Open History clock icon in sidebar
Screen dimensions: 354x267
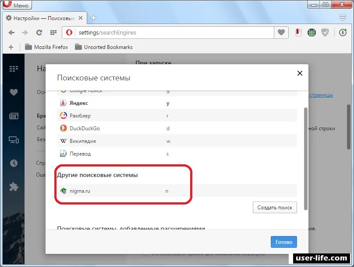coord(14,163)
